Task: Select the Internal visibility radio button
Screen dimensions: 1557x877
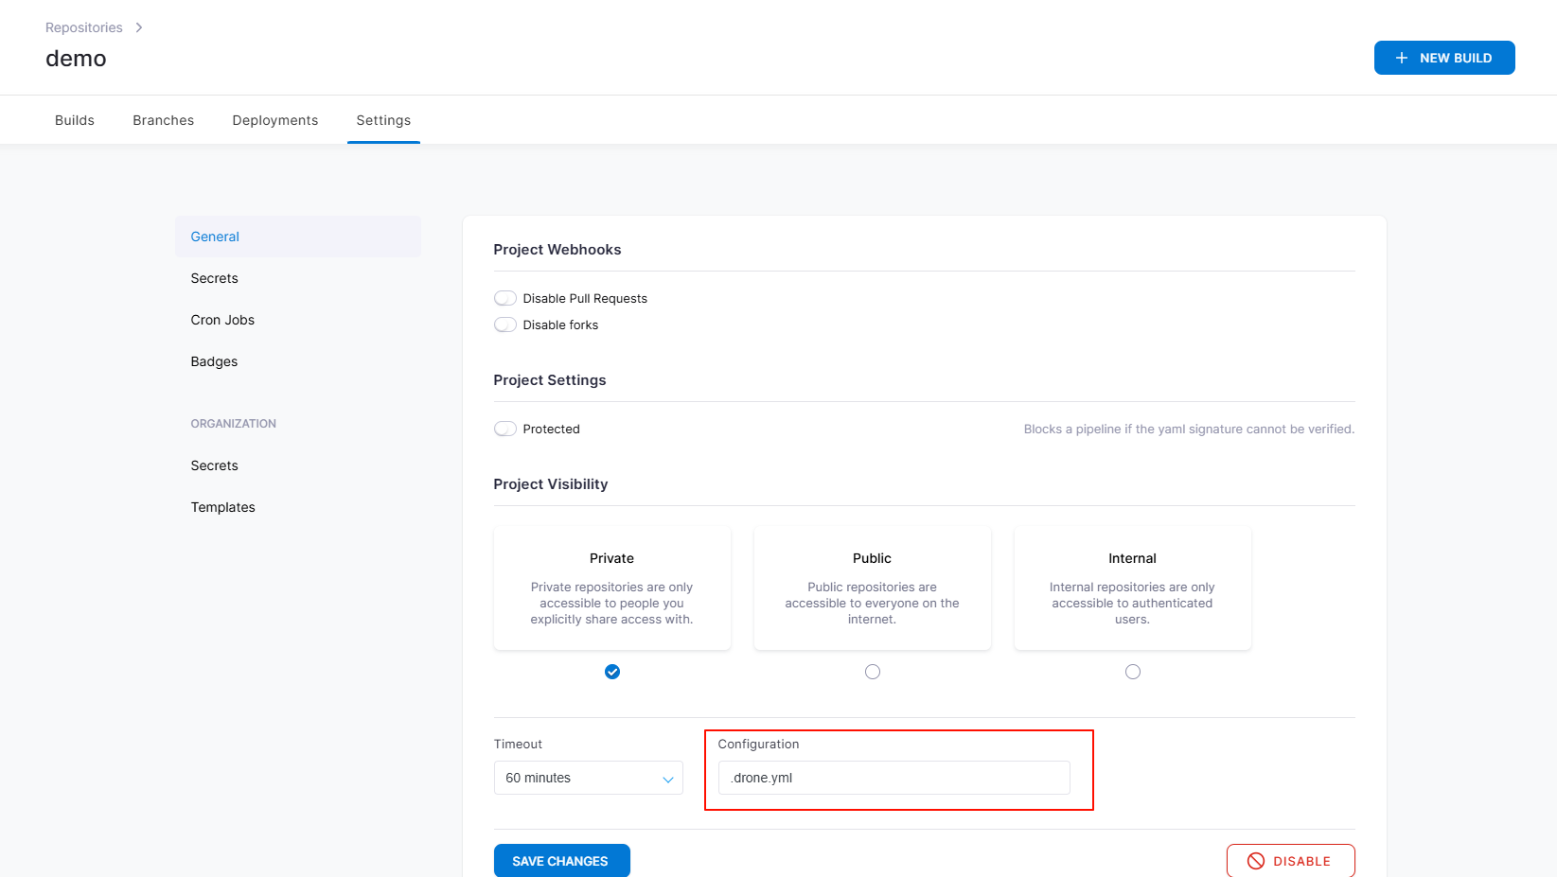Action: point(1133,672)
